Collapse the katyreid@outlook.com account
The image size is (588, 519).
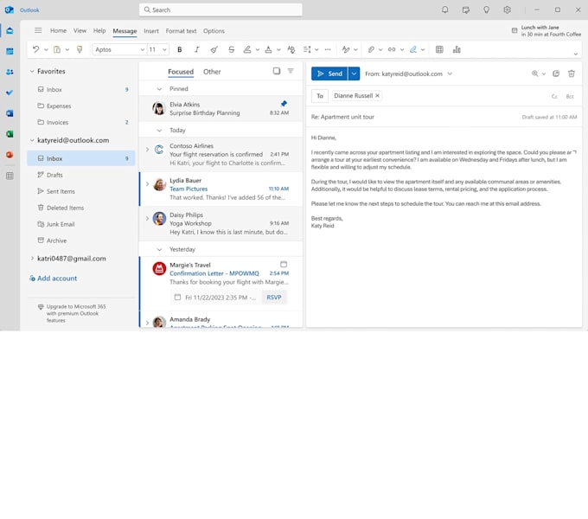point(32,140)
